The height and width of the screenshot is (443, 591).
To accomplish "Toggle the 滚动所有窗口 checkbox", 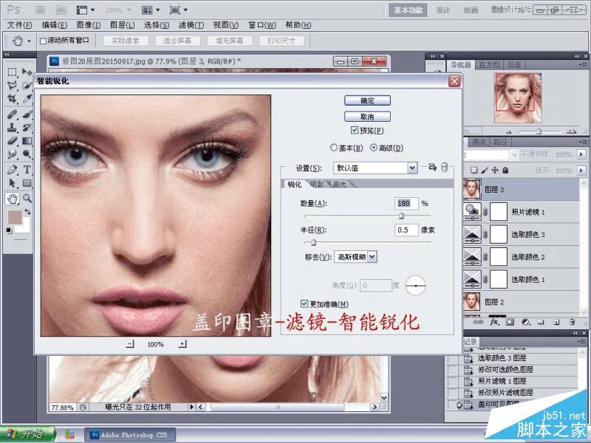I will [x=43, y=41].
